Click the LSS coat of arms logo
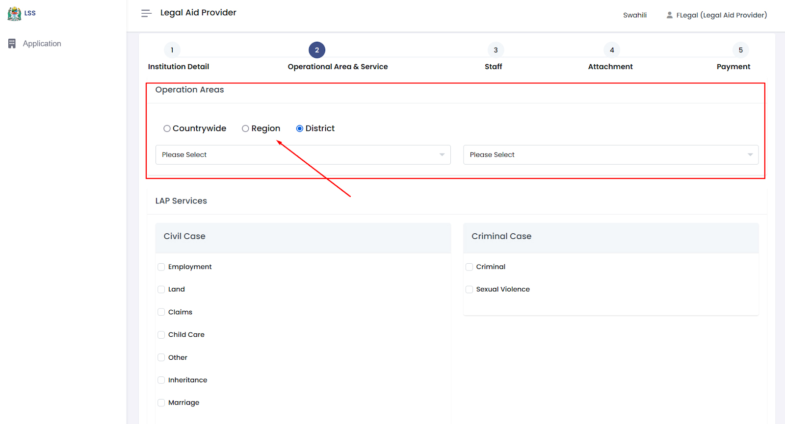This screenshot has width=785, height=424. pyautogui.click(x=14, y=13)
